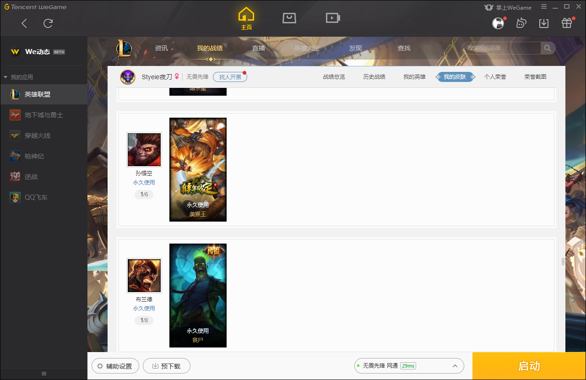Click the 1/6 skin count badge

[x=144, y=195]
